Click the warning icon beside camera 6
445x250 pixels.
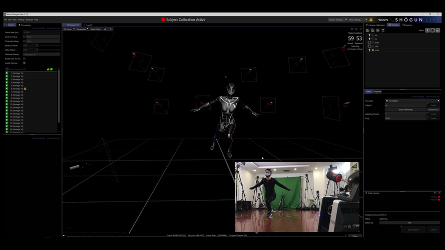(26, 88)
